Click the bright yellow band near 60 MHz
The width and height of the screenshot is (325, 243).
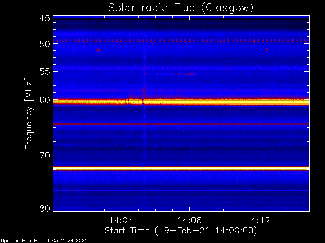point(181,102)
